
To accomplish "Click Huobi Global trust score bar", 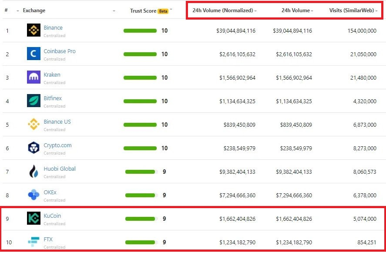I will (141, 172).
